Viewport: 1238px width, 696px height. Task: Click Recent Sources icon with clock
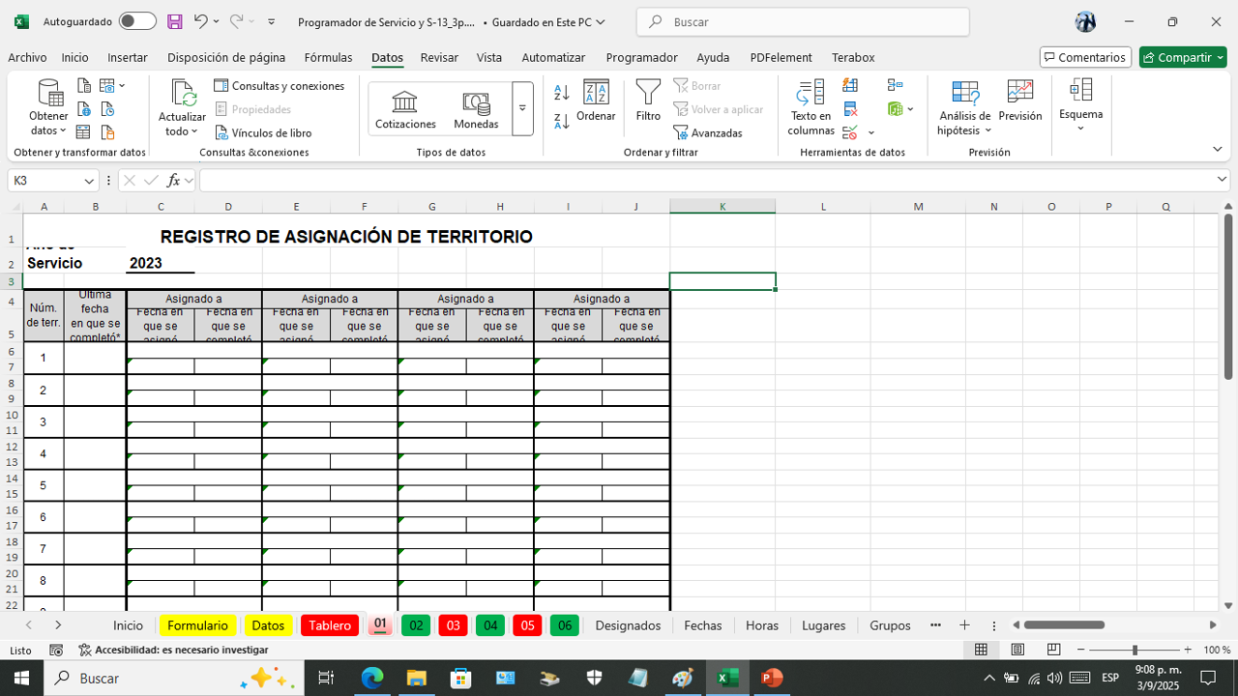[x=107, y=109]
